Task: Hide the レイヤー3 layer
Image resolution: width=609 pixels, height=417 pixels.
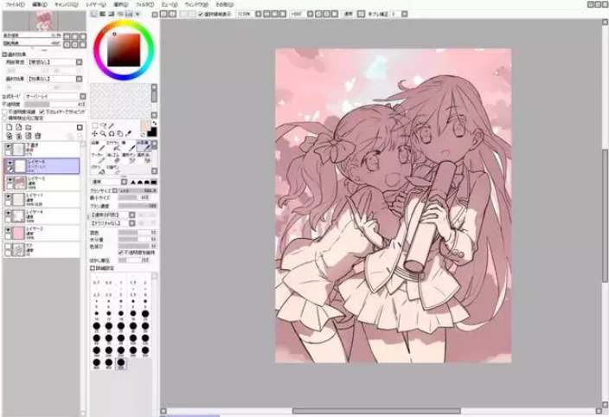Action: [x=10, y=180]
